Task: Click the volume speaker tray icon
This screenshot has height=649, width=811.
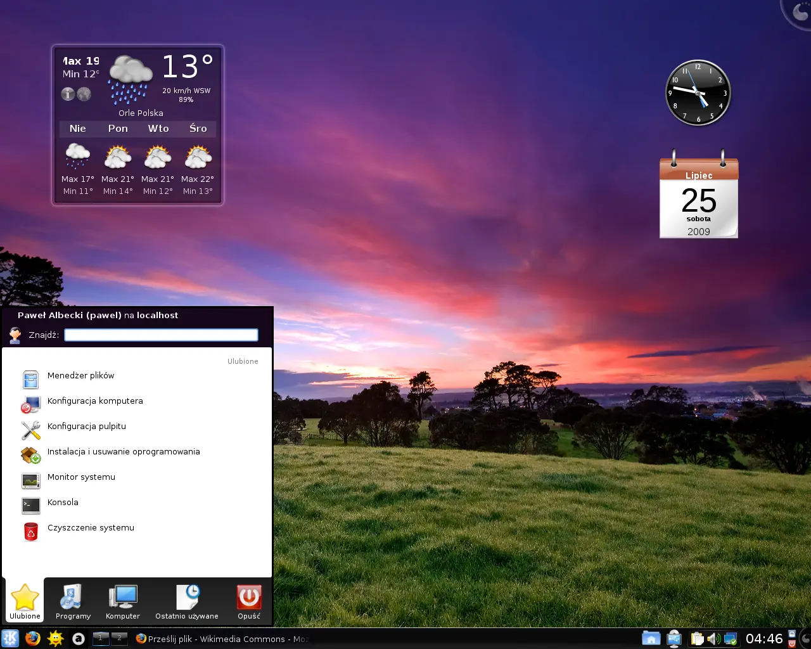Action: 713,639
